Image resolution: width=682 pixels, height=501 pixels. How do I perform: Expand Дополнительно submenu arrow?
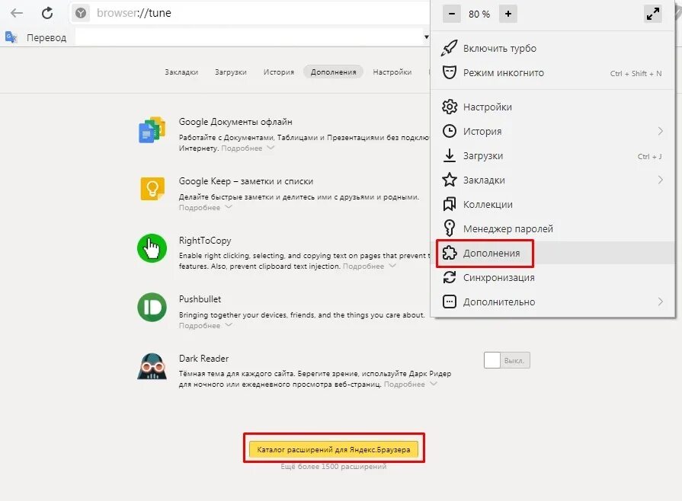coord(660,302)
